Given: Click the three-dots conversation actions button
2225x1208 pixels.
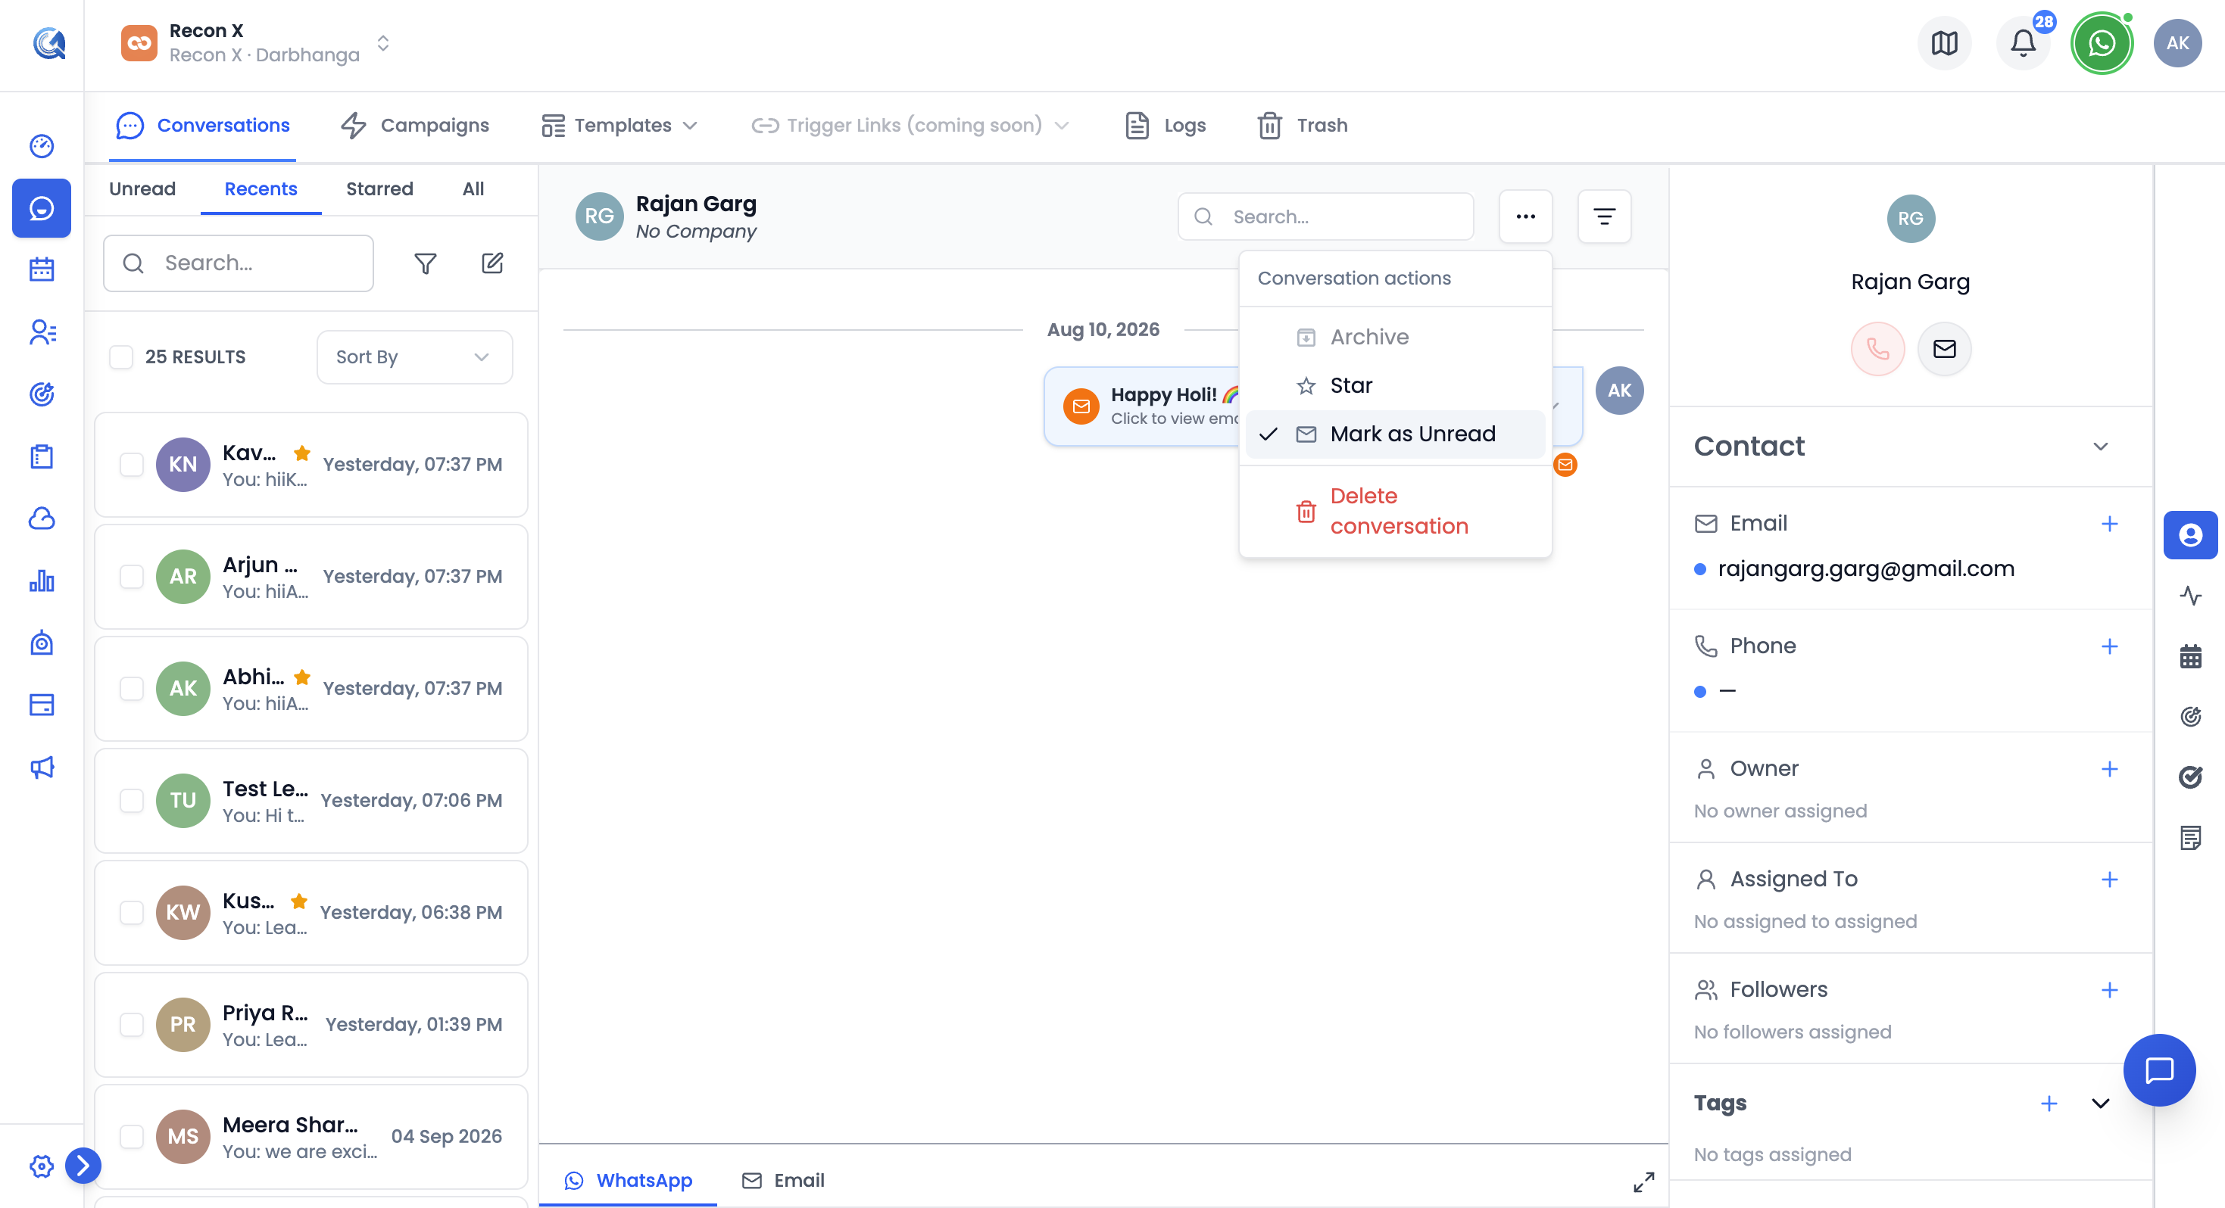Looking at the screenshot, I should point(1525,216).
